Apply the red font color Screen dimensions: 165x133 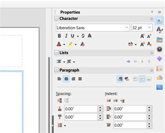(x=59, y=44)
